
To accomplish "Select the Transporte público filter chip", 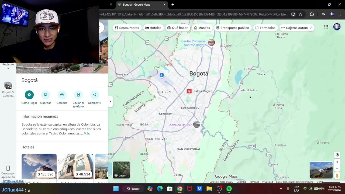I will (233, 28).
